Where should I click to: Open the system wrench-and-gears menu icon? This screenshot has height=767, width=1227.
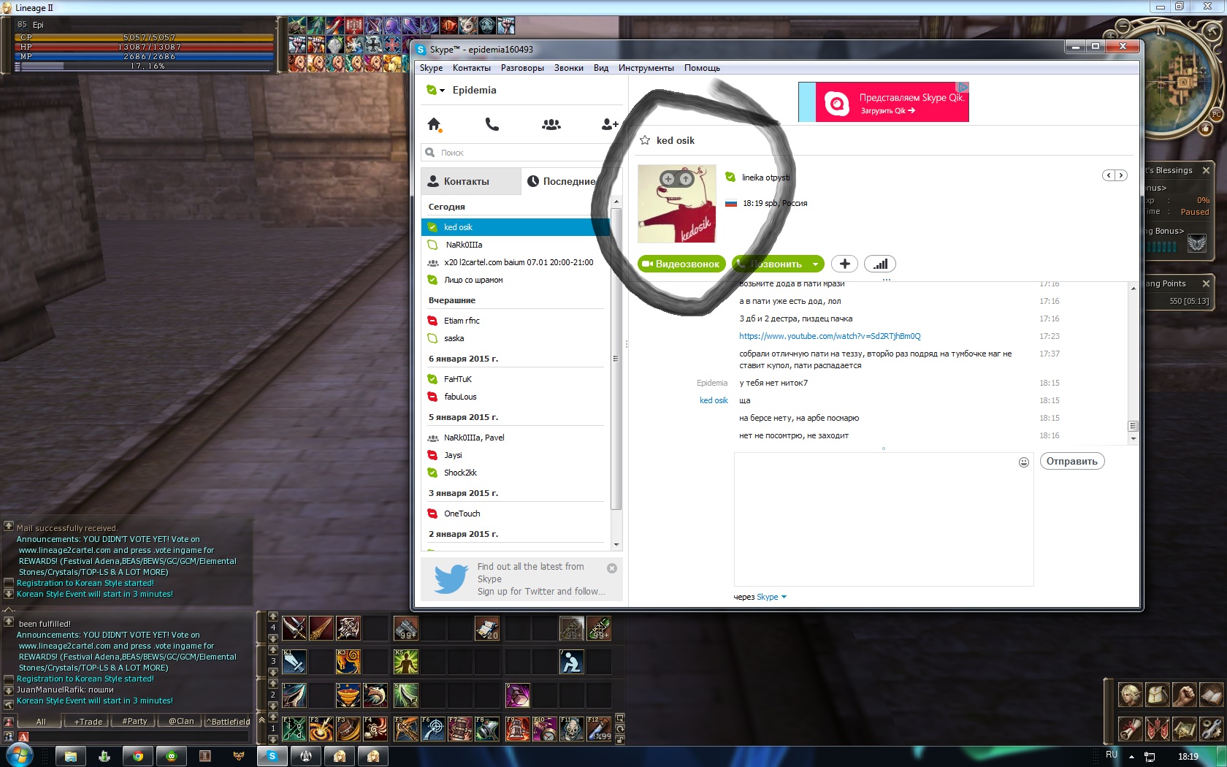click(x=1211, y=728)
